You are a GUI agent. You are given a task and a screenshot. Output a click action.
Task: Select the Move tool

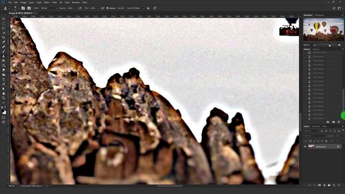(x=4, y=19)
